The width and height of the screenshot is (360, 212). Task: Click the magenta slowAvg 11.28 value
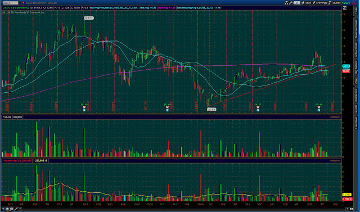point(166,8)
